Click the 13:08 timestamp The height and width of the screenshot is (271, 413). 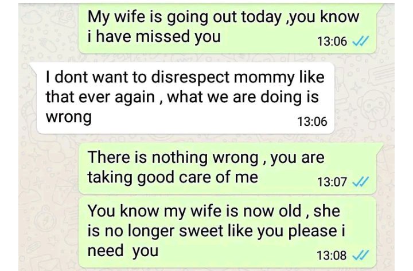[x=332, y=255]
